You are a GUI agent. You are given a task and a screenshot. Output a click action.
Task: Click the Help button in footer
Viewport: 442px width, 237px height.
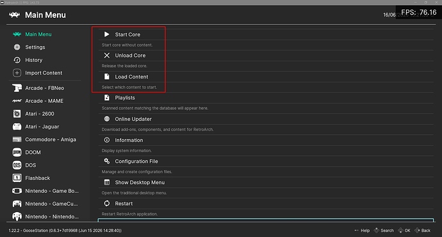coord(362,231)
